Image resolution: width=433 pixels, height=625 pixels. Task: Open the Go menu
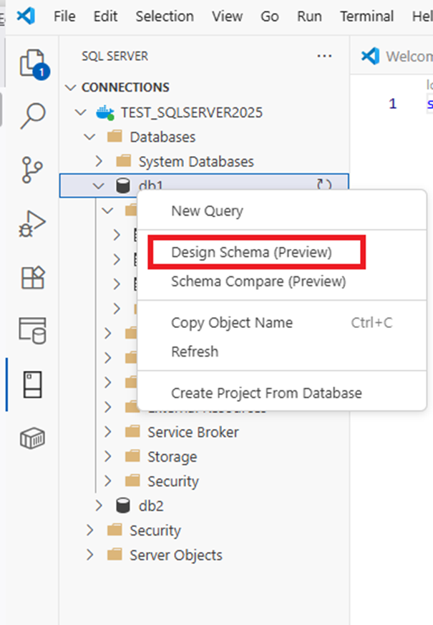[270, 16]
